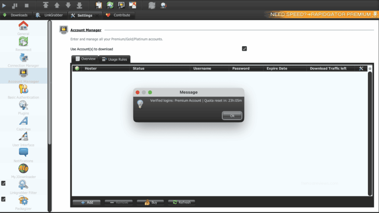Open User Interface settings in sidebar
This screenshot has width=379, height=213.
(23, 140)
